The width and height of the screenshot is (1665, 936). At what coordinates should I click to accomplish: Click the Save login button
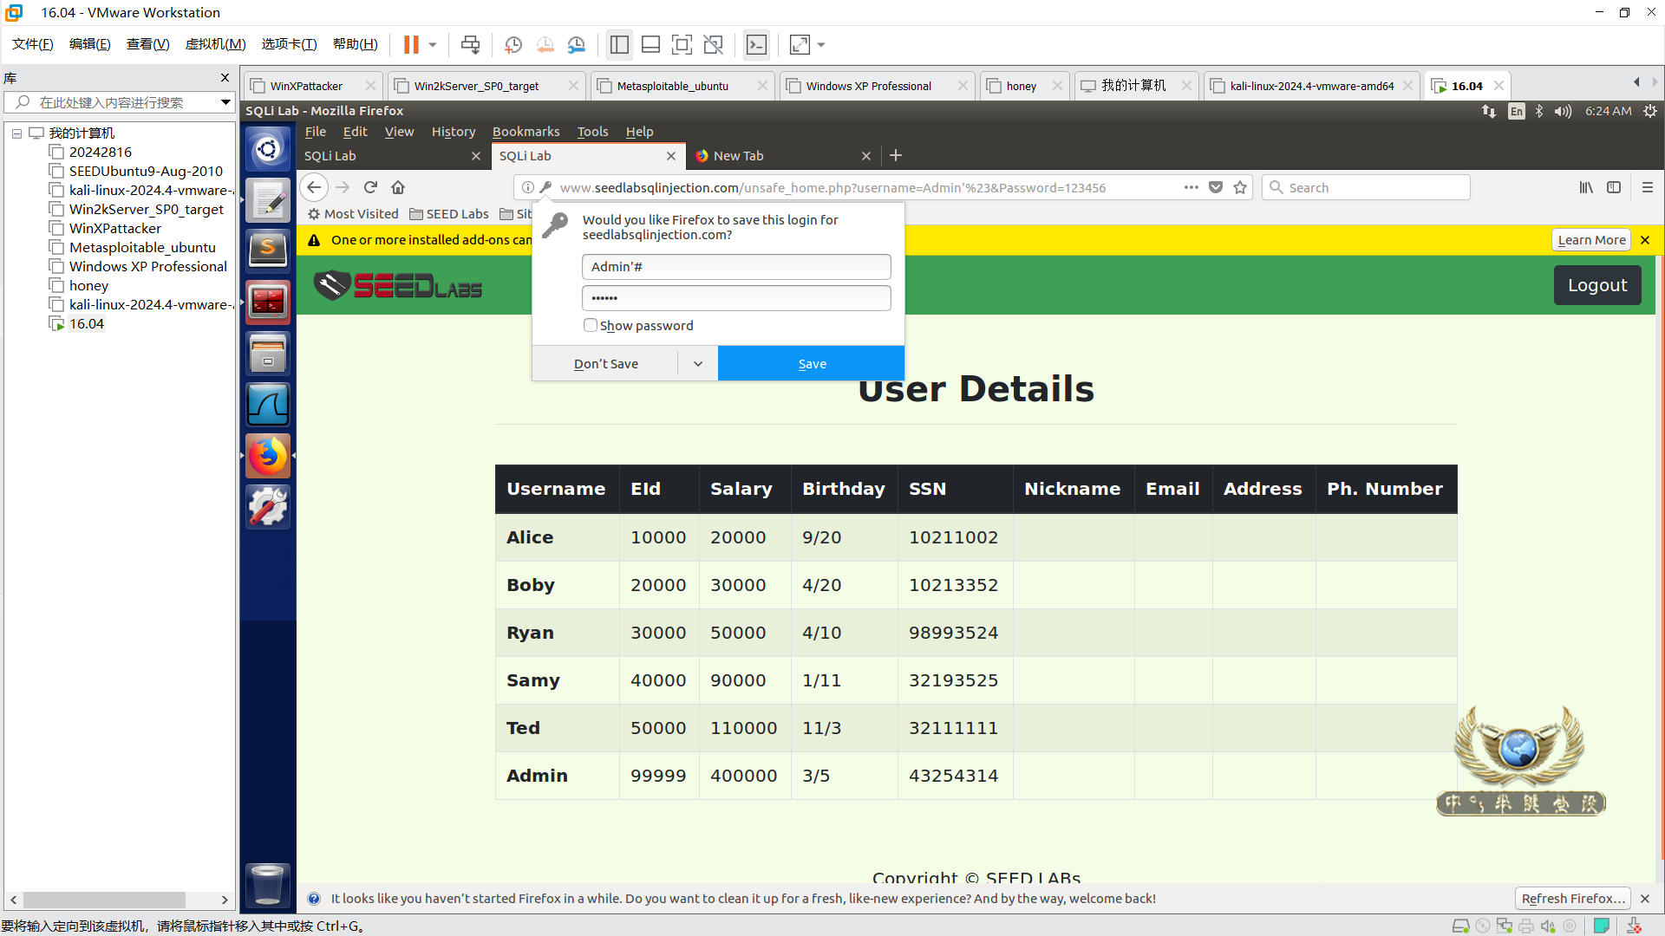coord(812,364)
